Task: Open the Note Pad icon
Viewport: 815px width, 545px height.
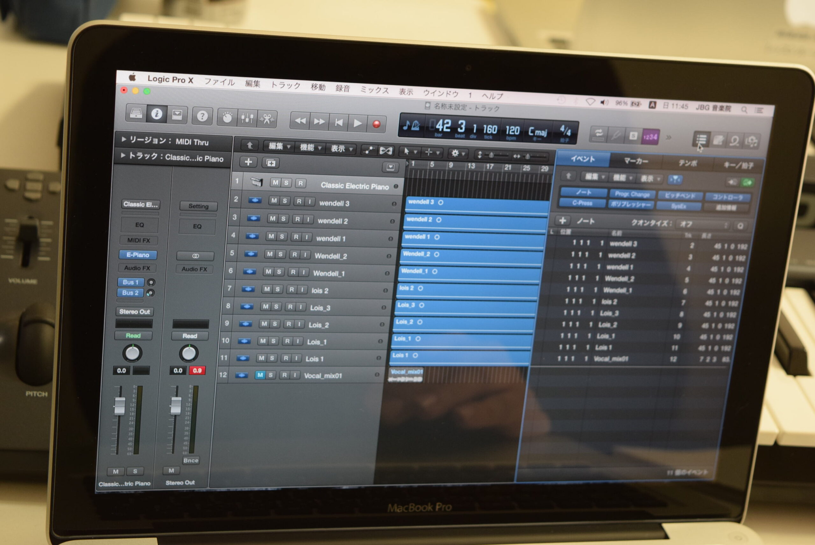Action: coord(718,140)
